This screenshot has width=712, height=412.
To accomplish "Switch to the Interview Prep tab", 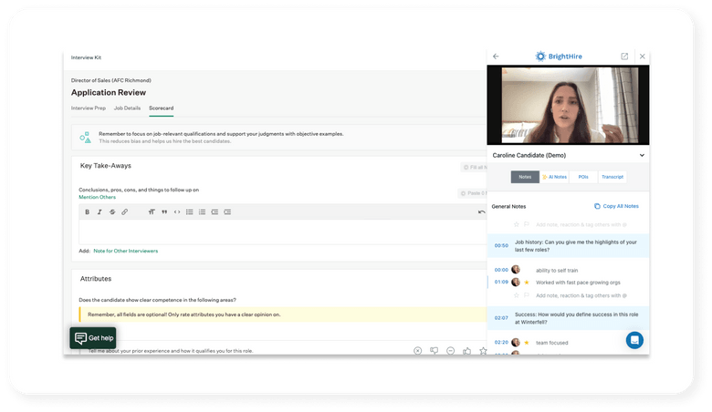I will click(89, 108).
